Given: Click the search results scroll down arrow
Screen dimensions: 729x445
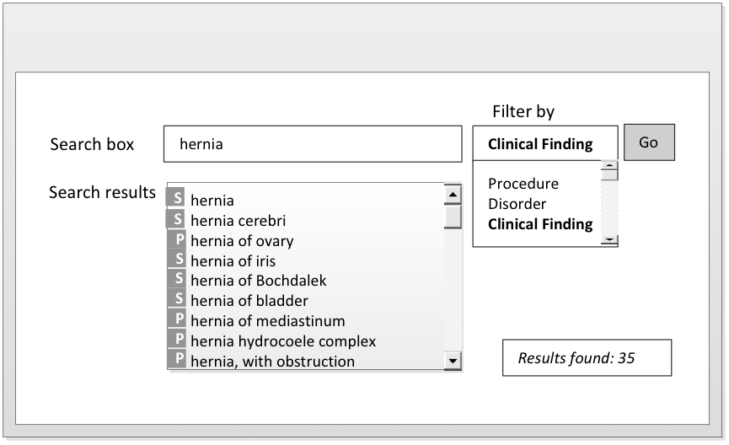Looking at the screenshot, I should click(453, 361).
